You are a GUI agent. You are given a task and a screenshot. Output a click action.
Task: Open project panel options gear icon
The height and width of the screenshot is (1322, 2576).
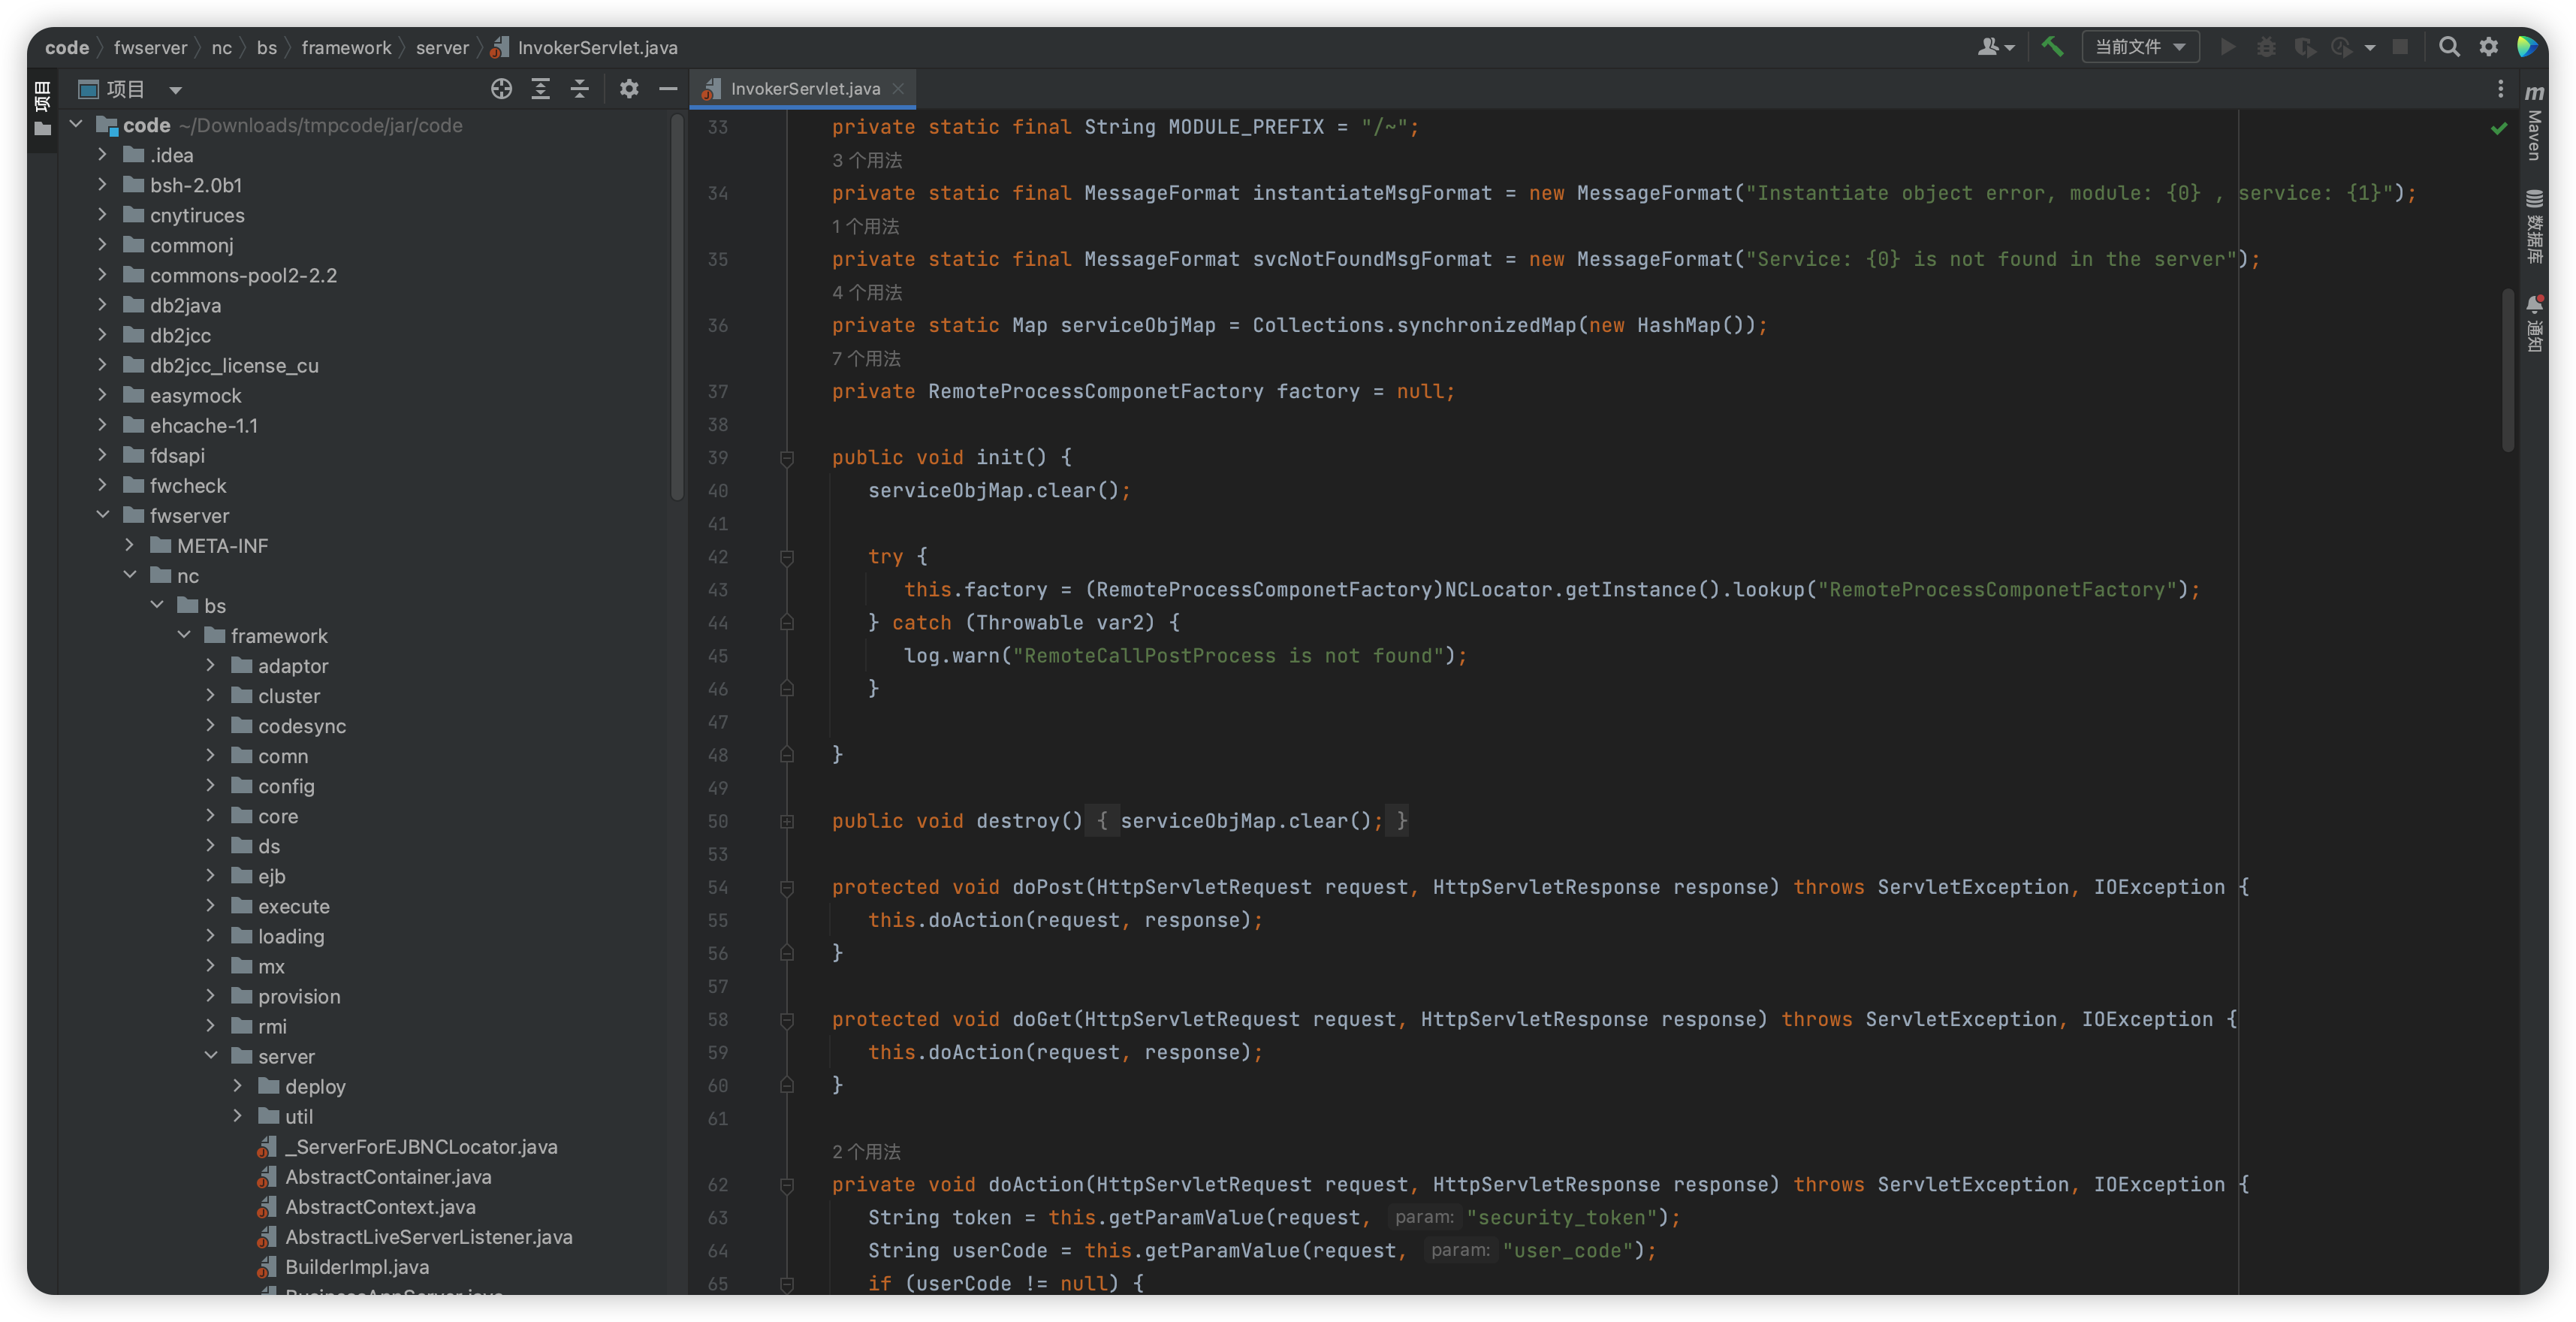click(628, 89)
